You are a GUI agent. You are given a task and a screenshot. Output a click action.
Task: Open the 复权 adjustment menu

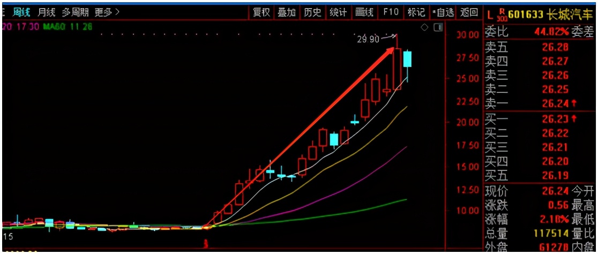(x=261, y=12)
